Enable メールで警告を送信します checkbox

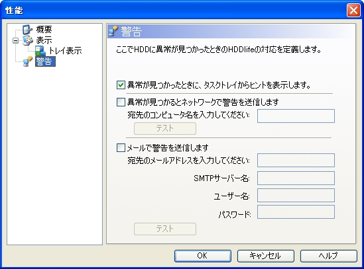(121, 147)
